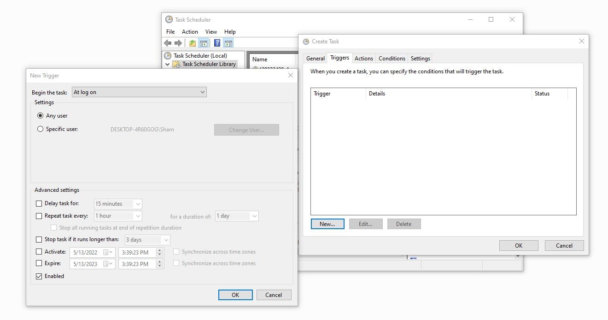This screenshot has width=608, height=320.
Task: Open the File menu in Task Scheduler
Action: click(x=170, y=32)
